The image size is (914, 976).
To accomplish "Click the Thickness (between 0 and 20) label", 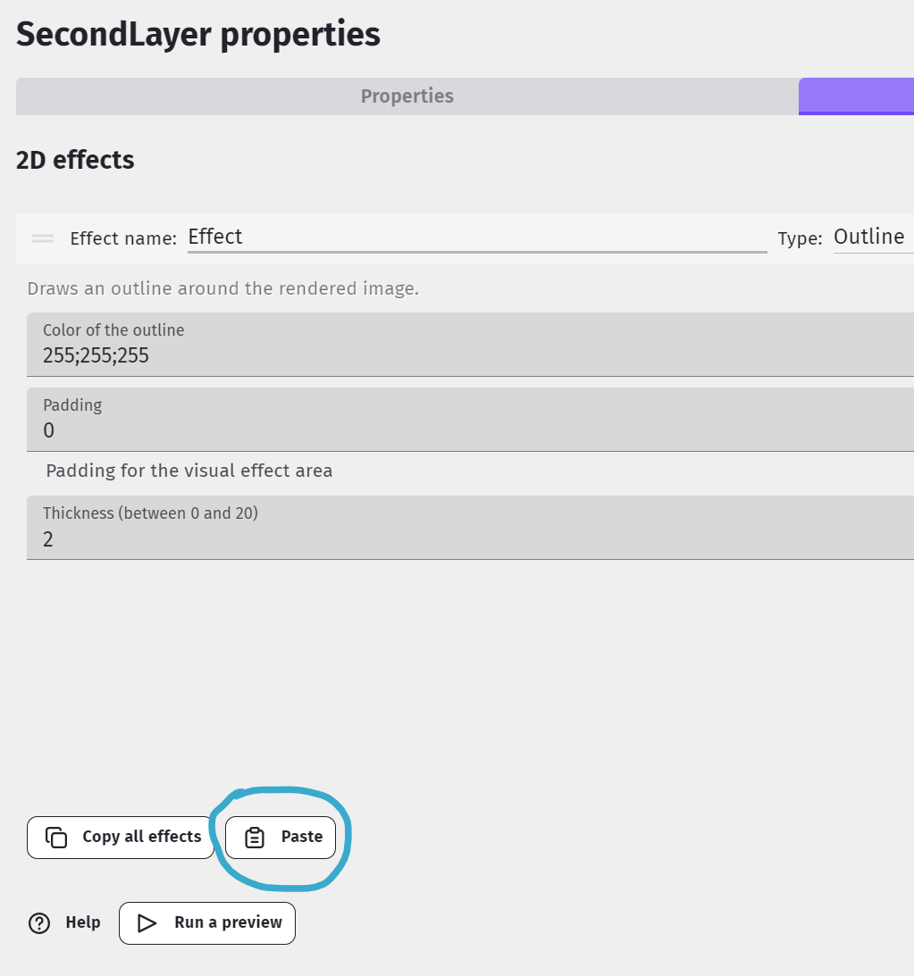I will tap(150, 513).
